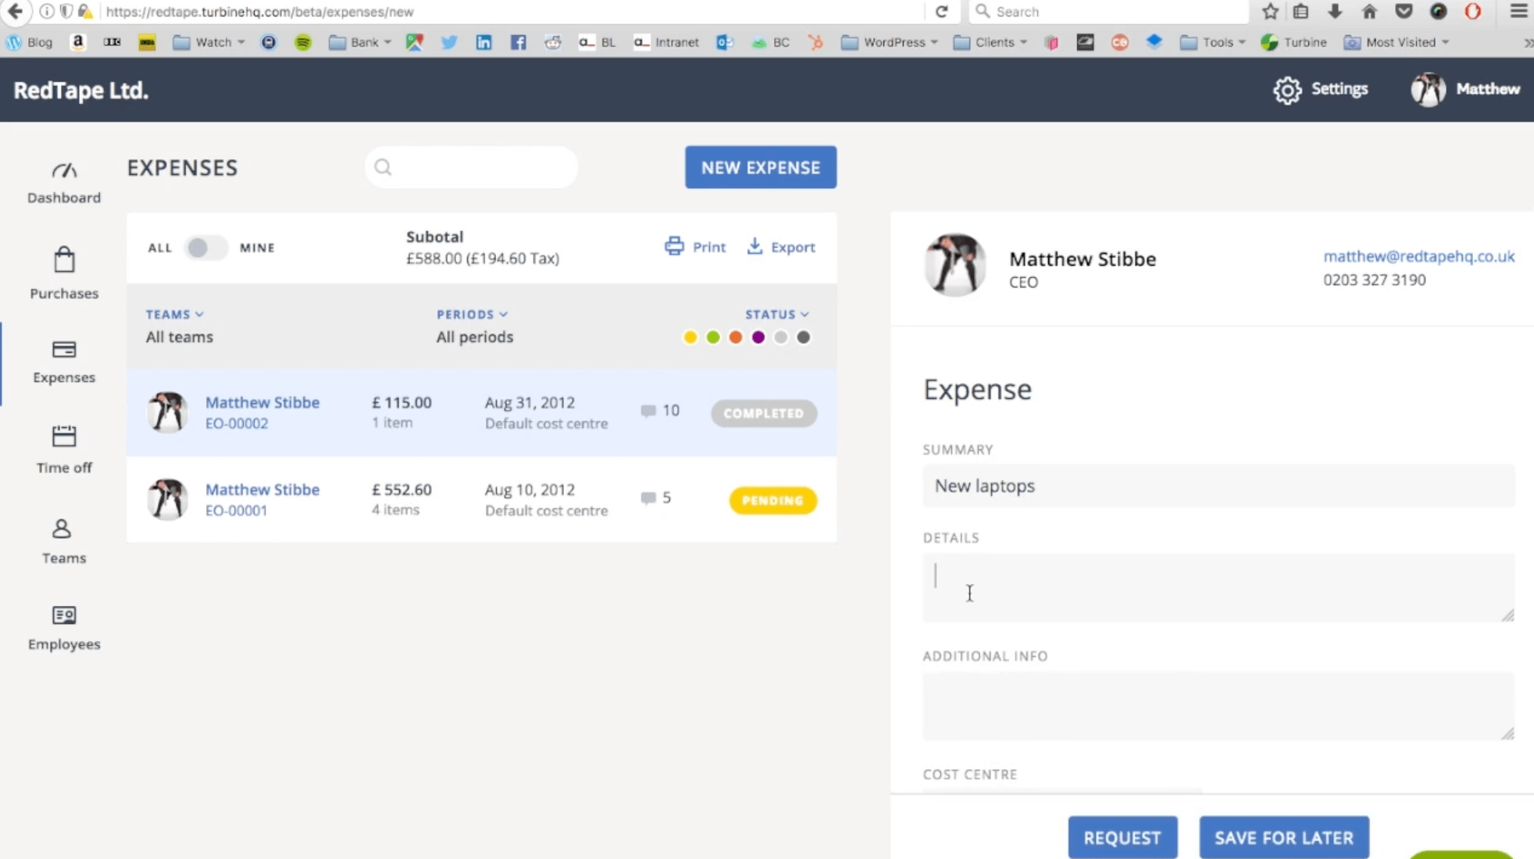Toggle the pending status filter dot
Screen dimensions: 1534x859
pyautogui.click(x=690, y=337)
